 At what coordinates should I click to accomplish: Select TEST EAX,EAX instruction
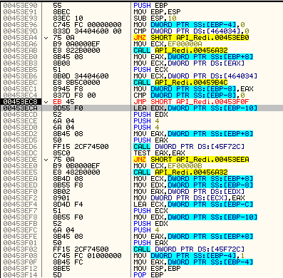coord(159,153)
